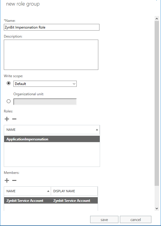Sort members by the NAME column header

click(x=27, y=191)
